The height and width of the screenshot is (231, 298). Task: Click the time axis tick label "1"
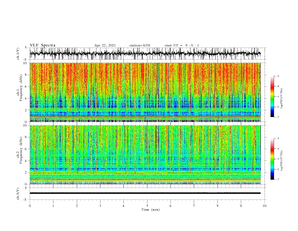[x=53, y=206]
